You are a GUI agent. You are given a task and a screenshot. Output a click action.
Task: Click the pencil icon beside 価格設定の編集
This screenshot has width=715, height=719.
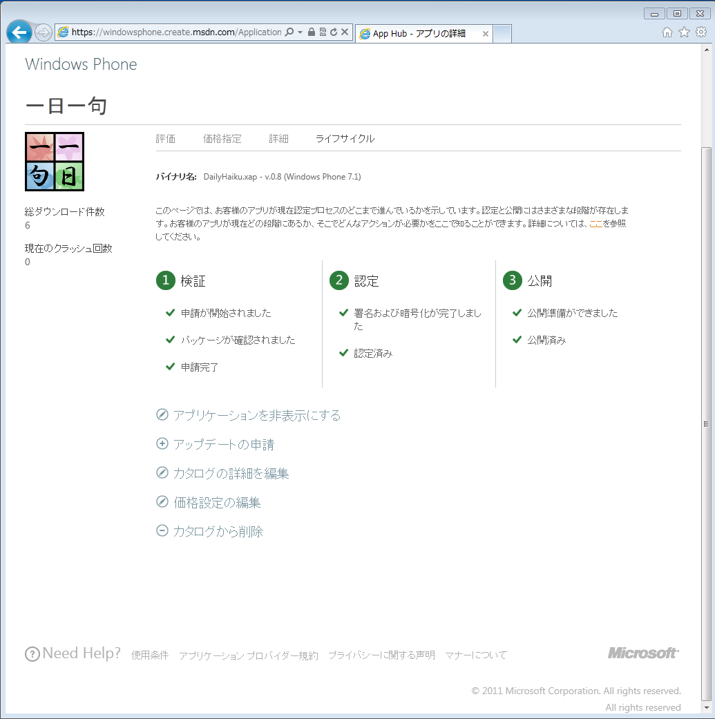pos(162,501)
